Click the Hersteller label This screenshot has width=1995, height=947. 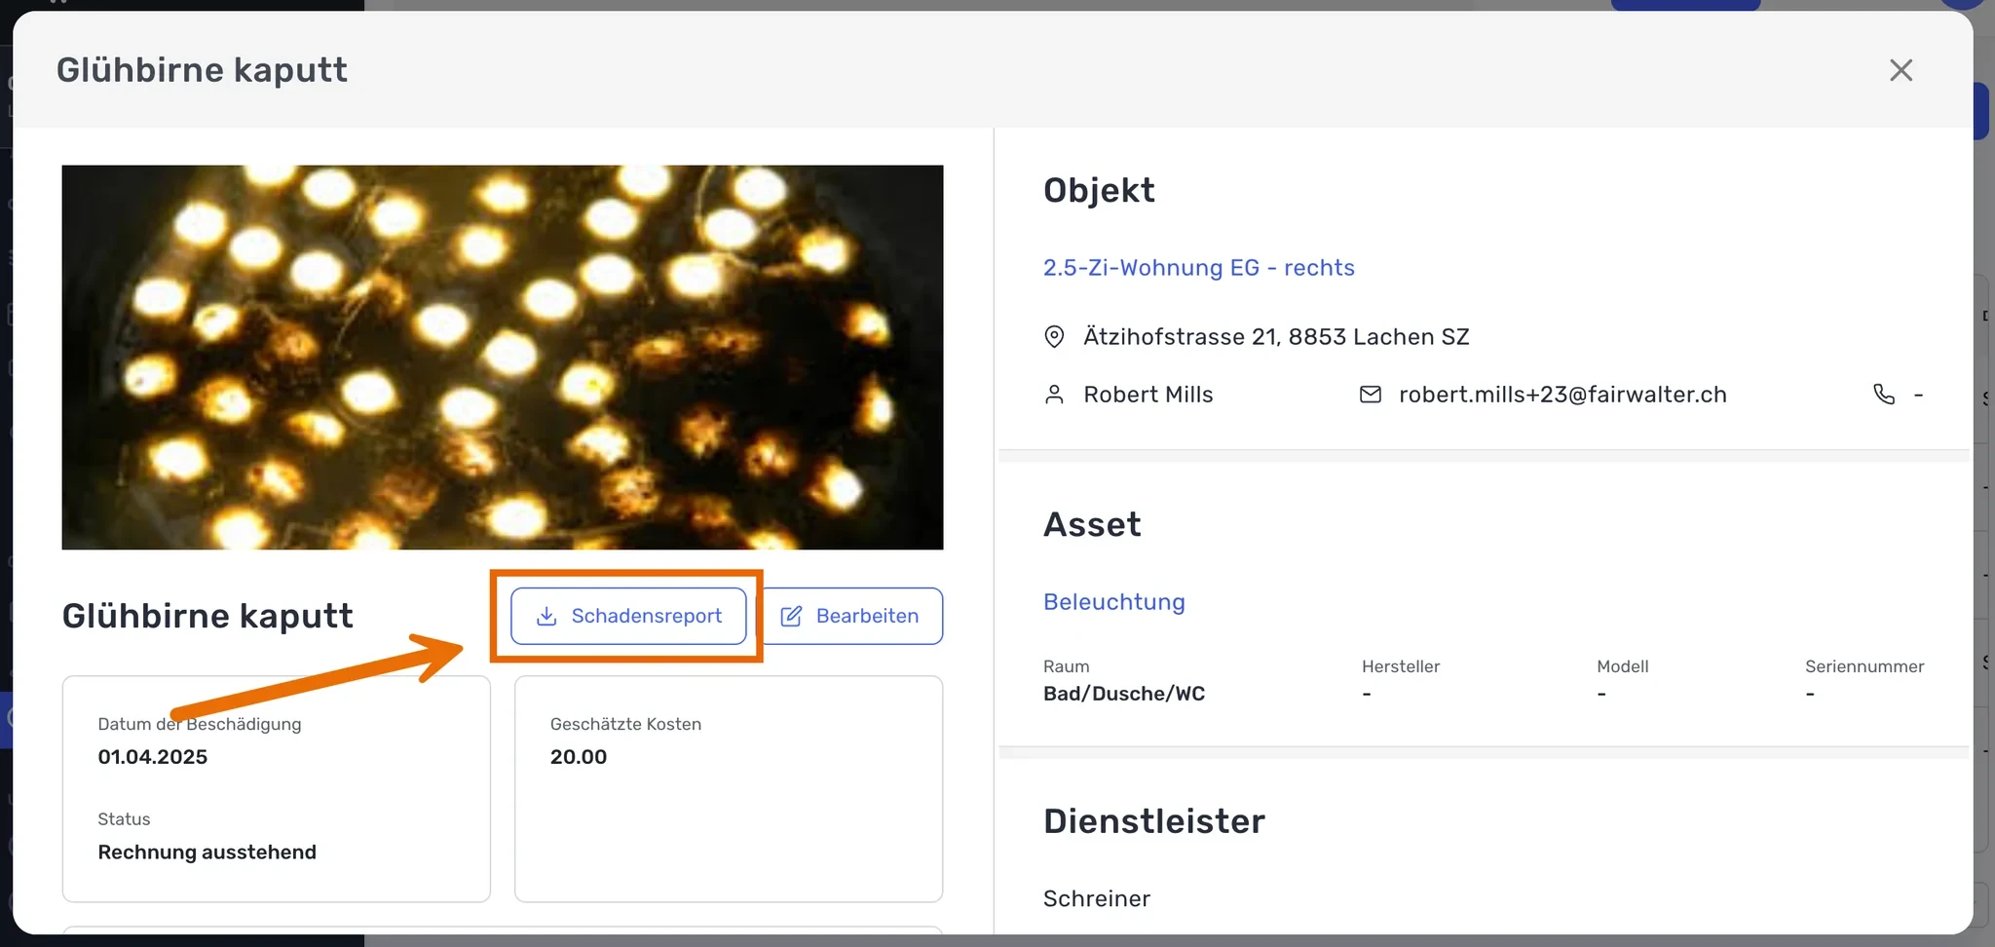click(1401, 666)
